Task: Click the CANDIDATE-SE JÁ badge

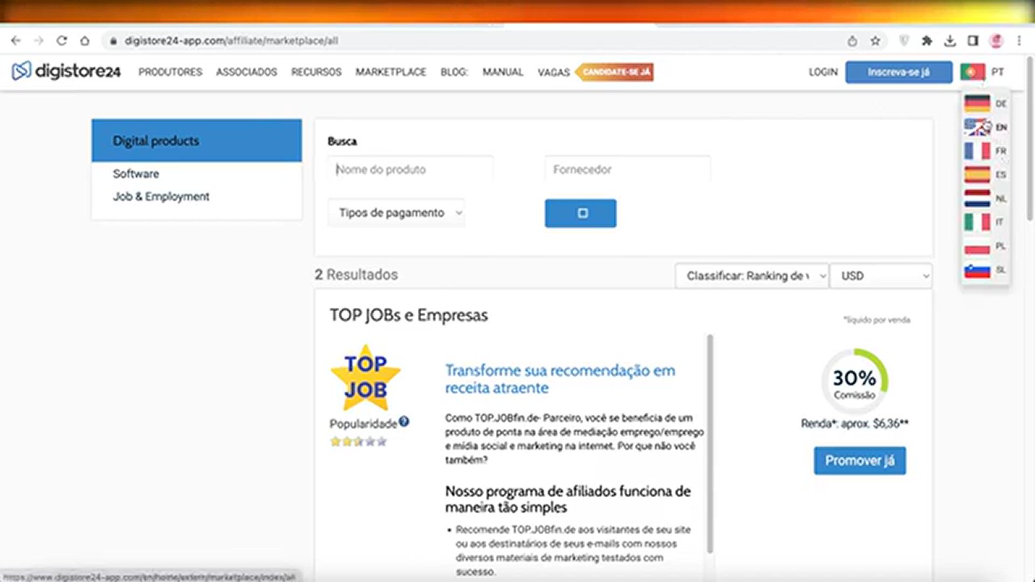Action: pyautogui.click(x=615, y=72)
